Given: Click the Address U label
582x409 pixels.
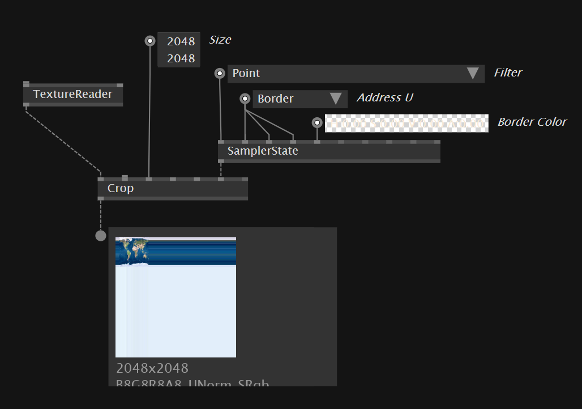Looking at the screenshot, I should (x=385, y=97).
